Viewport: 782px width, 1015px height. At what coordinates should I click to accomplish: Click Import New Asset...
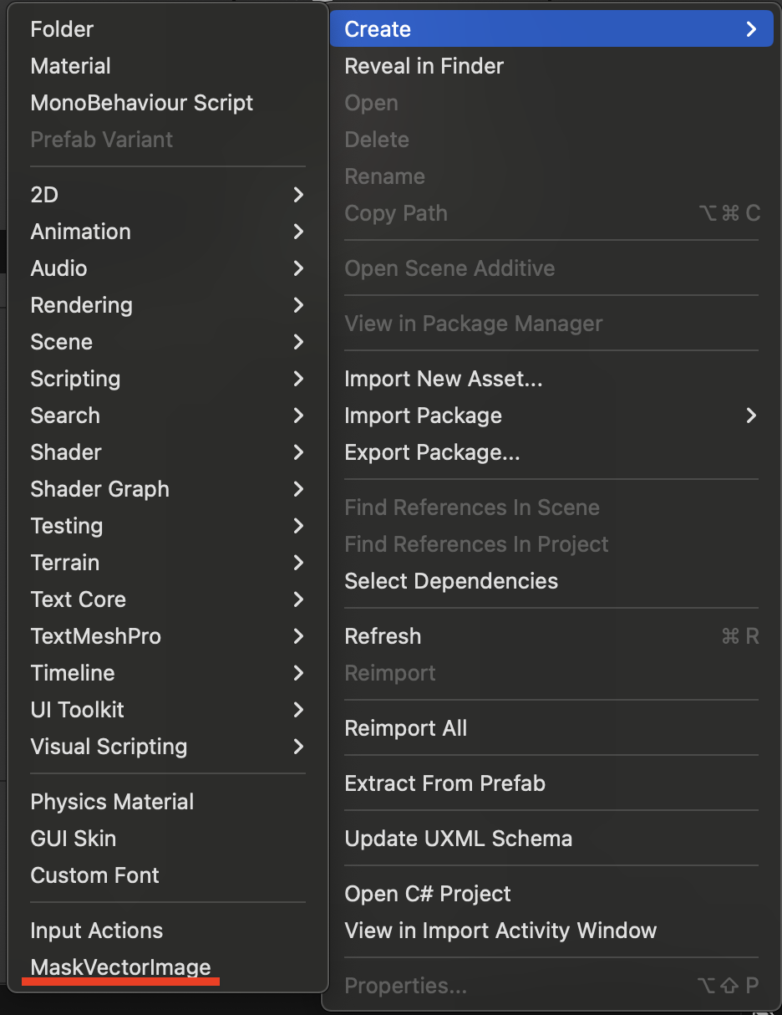point(443,379)
